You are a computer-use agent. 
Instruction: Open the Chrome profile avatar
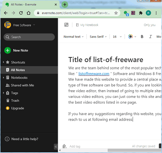point(148,13)
